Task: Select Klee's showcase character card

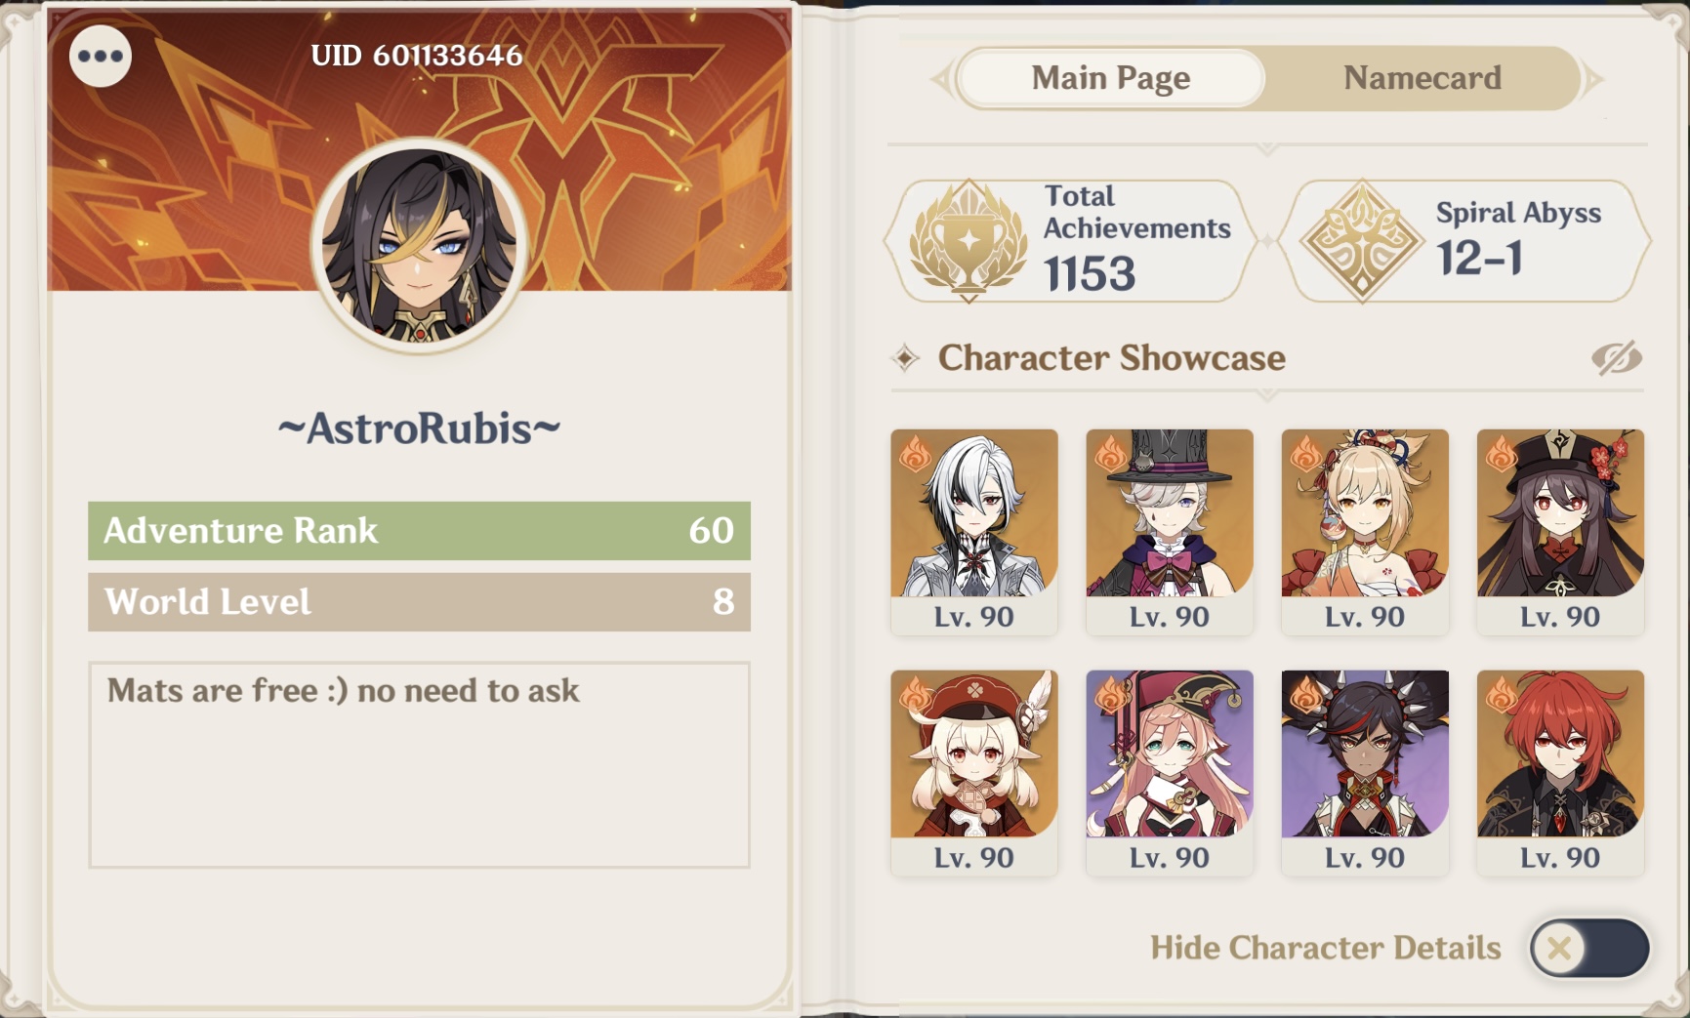Action: 974,773
